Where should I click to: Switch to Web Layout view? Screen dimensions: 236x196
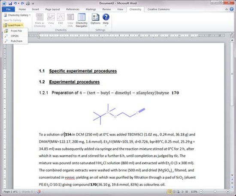point(178,192)
